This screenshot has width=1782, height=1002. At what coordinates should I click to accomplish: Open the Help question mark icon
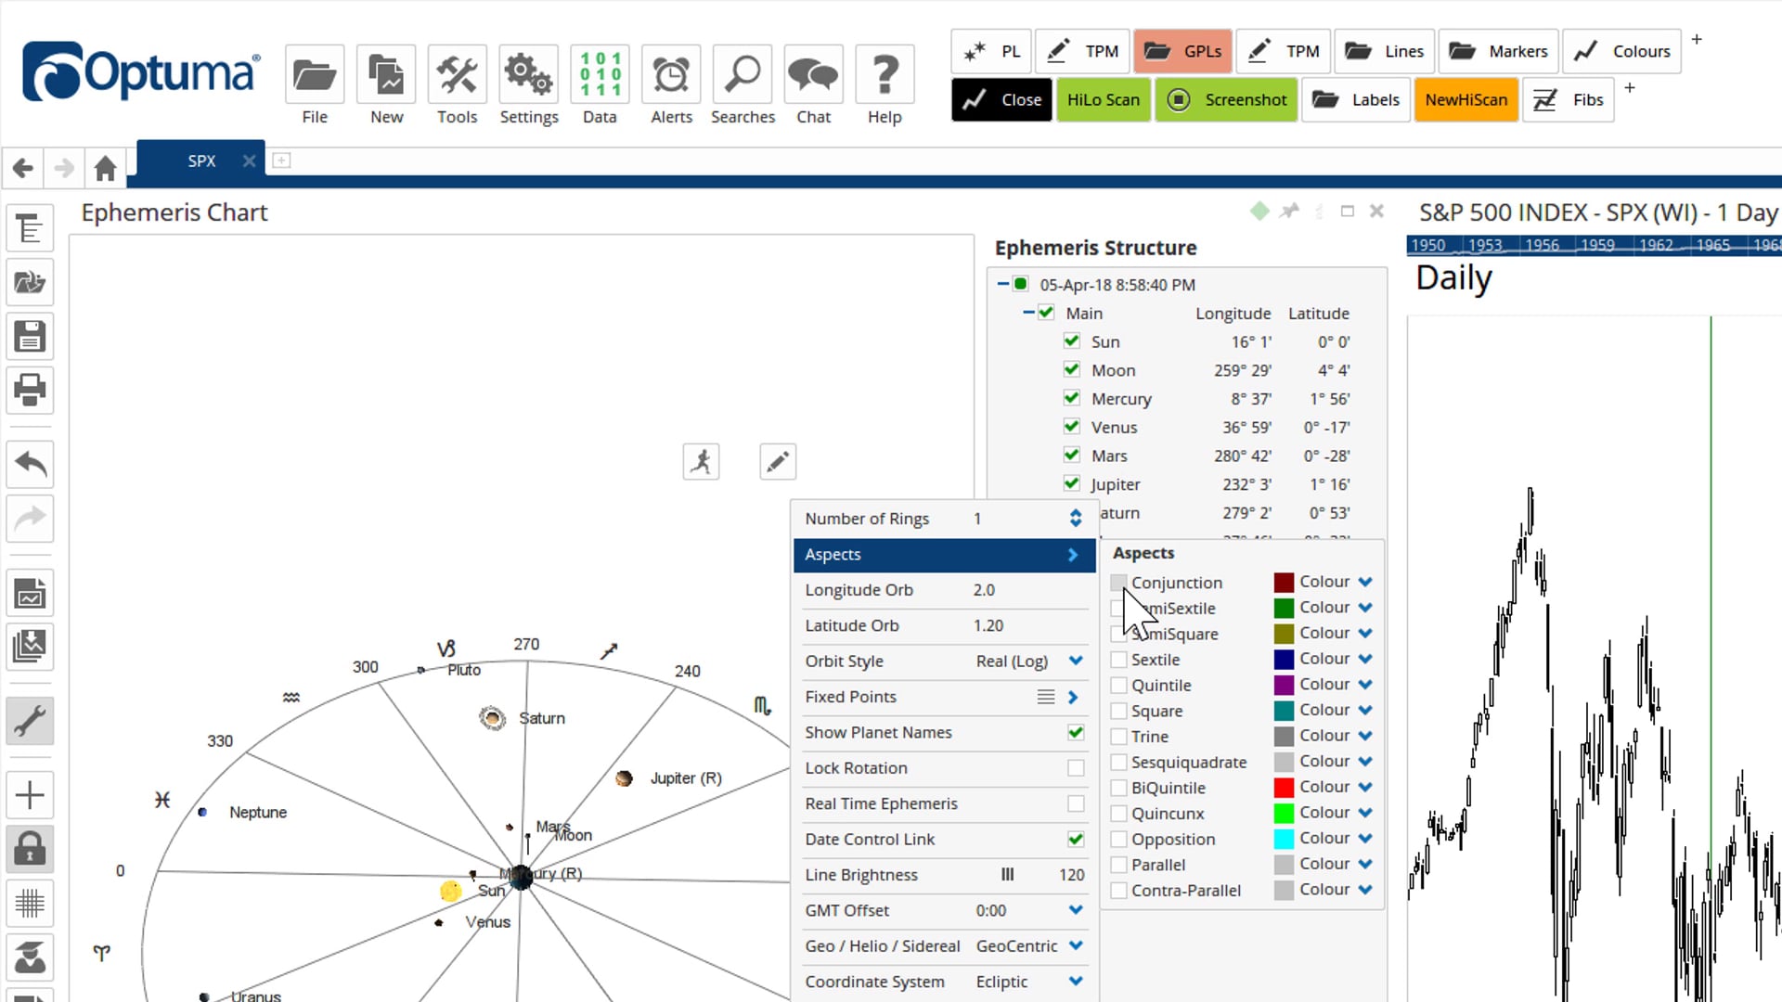pyautogui.click(x=885, y=74)
